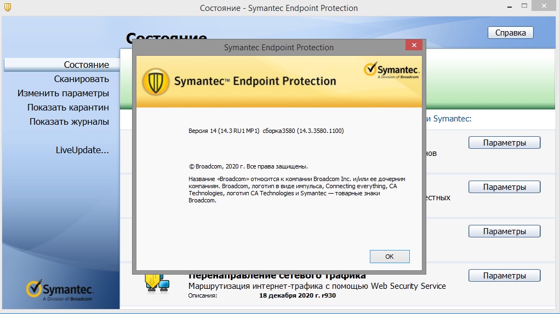Click Параметры beside network traffic redirection
This screenshot has height=314, width=560.
tap(504, 276)
